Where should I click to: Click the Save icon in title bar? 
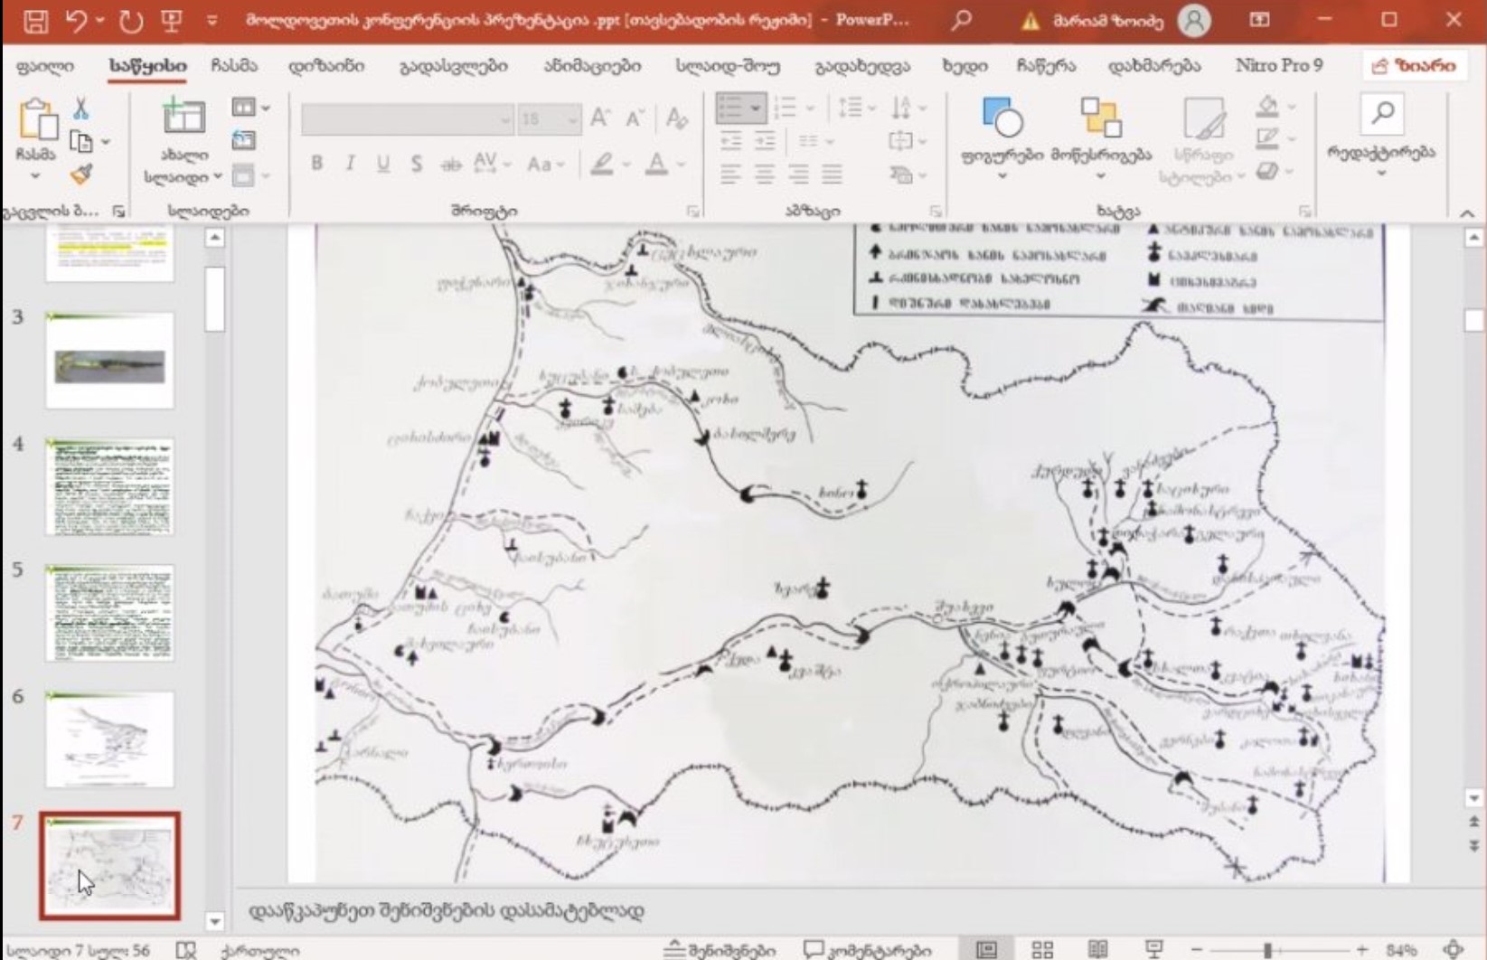34,21
